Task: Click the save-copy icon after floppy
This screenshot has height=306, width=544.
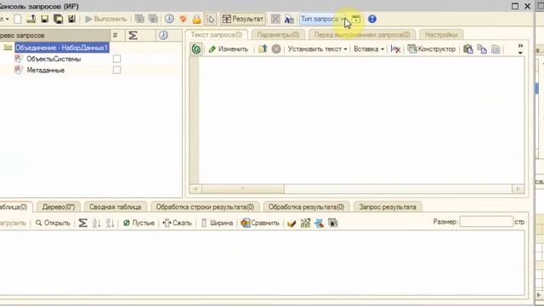Action: pyautogui.click(x=59, y=19)
